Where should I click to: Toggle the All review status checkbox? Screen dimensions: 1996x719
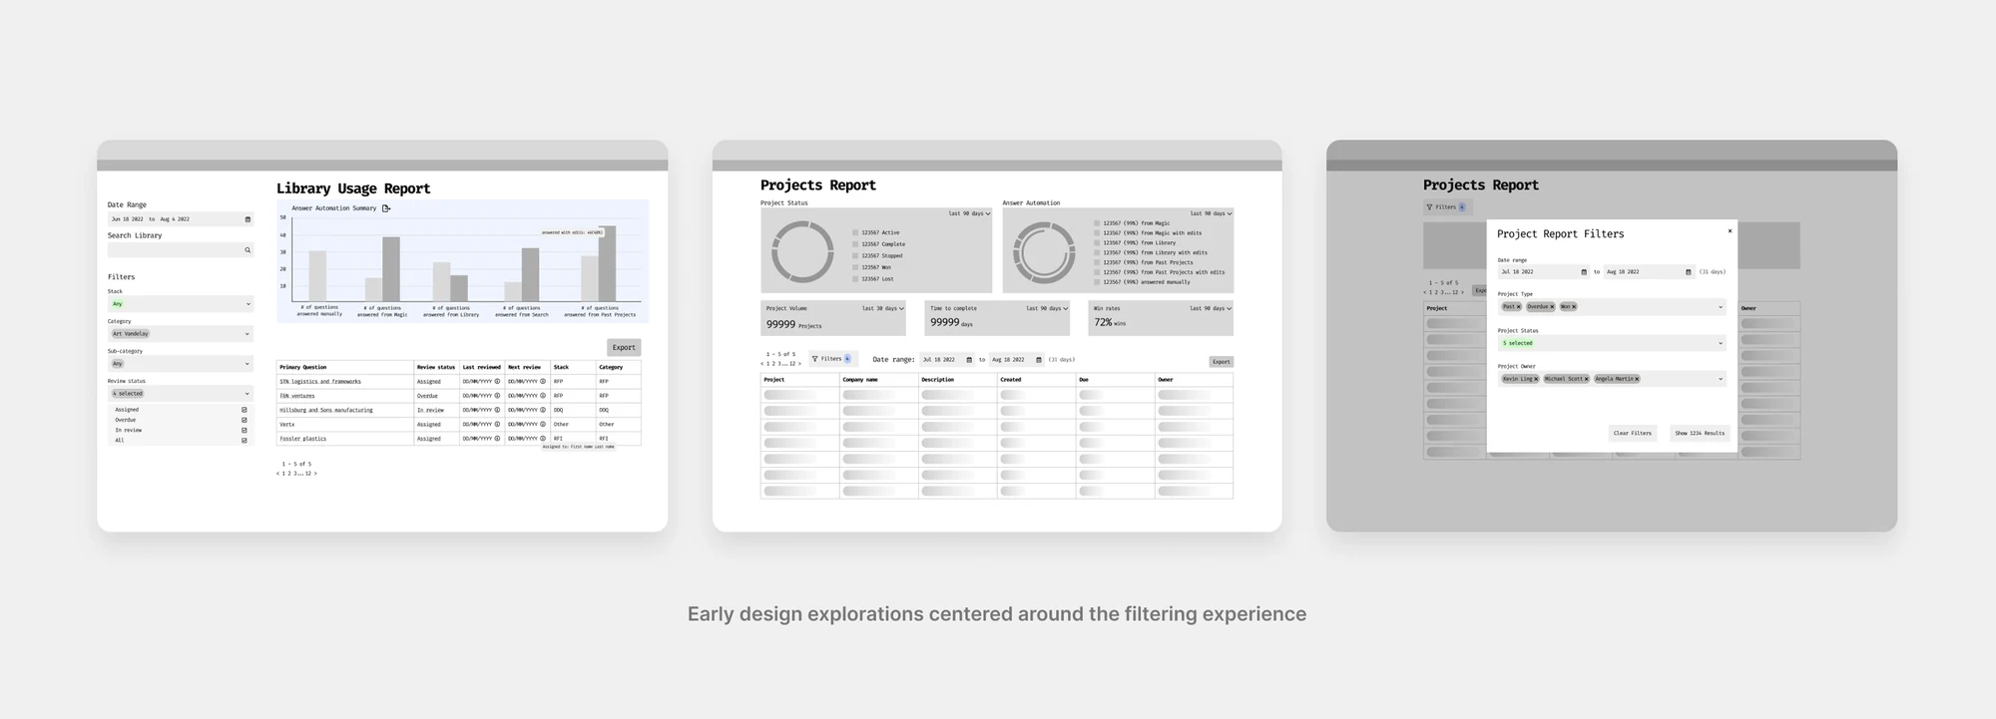click(x=245, y=440)
